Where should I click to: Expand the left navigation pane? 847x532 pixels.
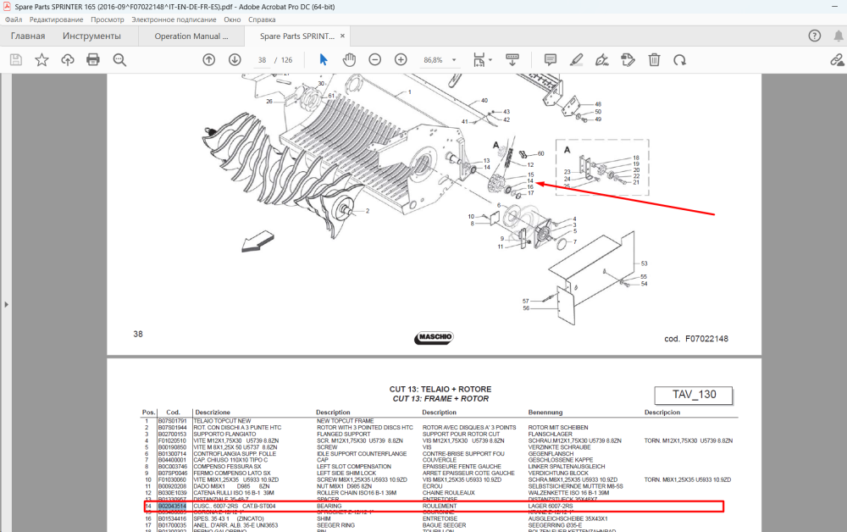[x=6, y=305]
